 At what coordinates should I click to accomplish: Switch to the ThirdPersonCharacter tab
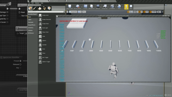73,1
